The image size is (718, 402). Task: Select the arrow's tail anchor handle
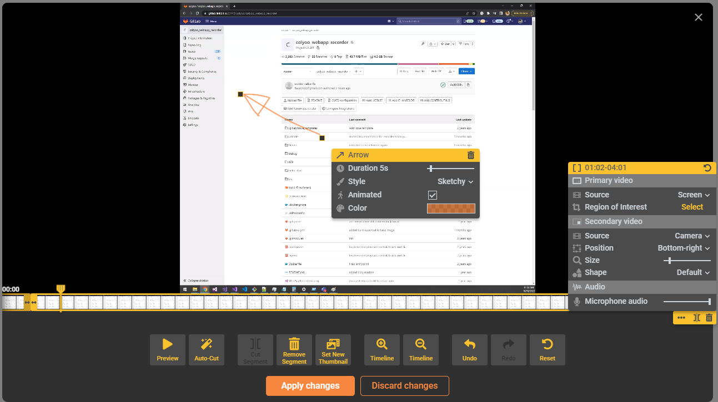pos(322,138)
